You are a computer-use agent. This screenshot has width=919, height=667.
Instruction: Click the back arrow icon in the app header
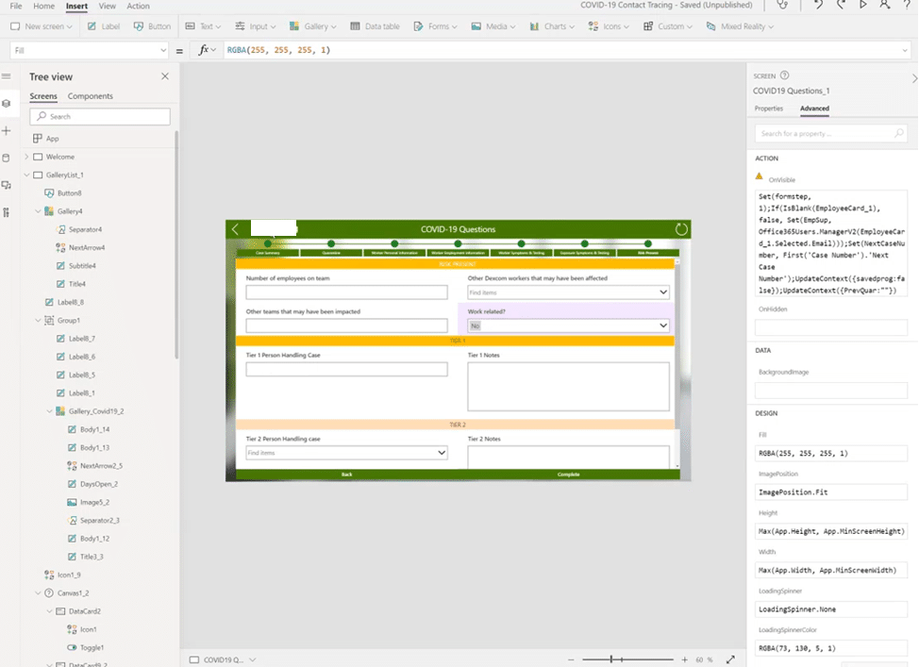236,229
